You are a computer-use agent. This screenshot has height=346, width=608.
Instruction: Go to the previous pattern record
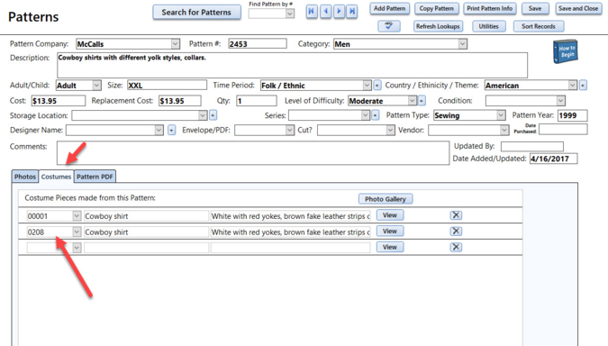pyautogui.click(x=326, y=11)
